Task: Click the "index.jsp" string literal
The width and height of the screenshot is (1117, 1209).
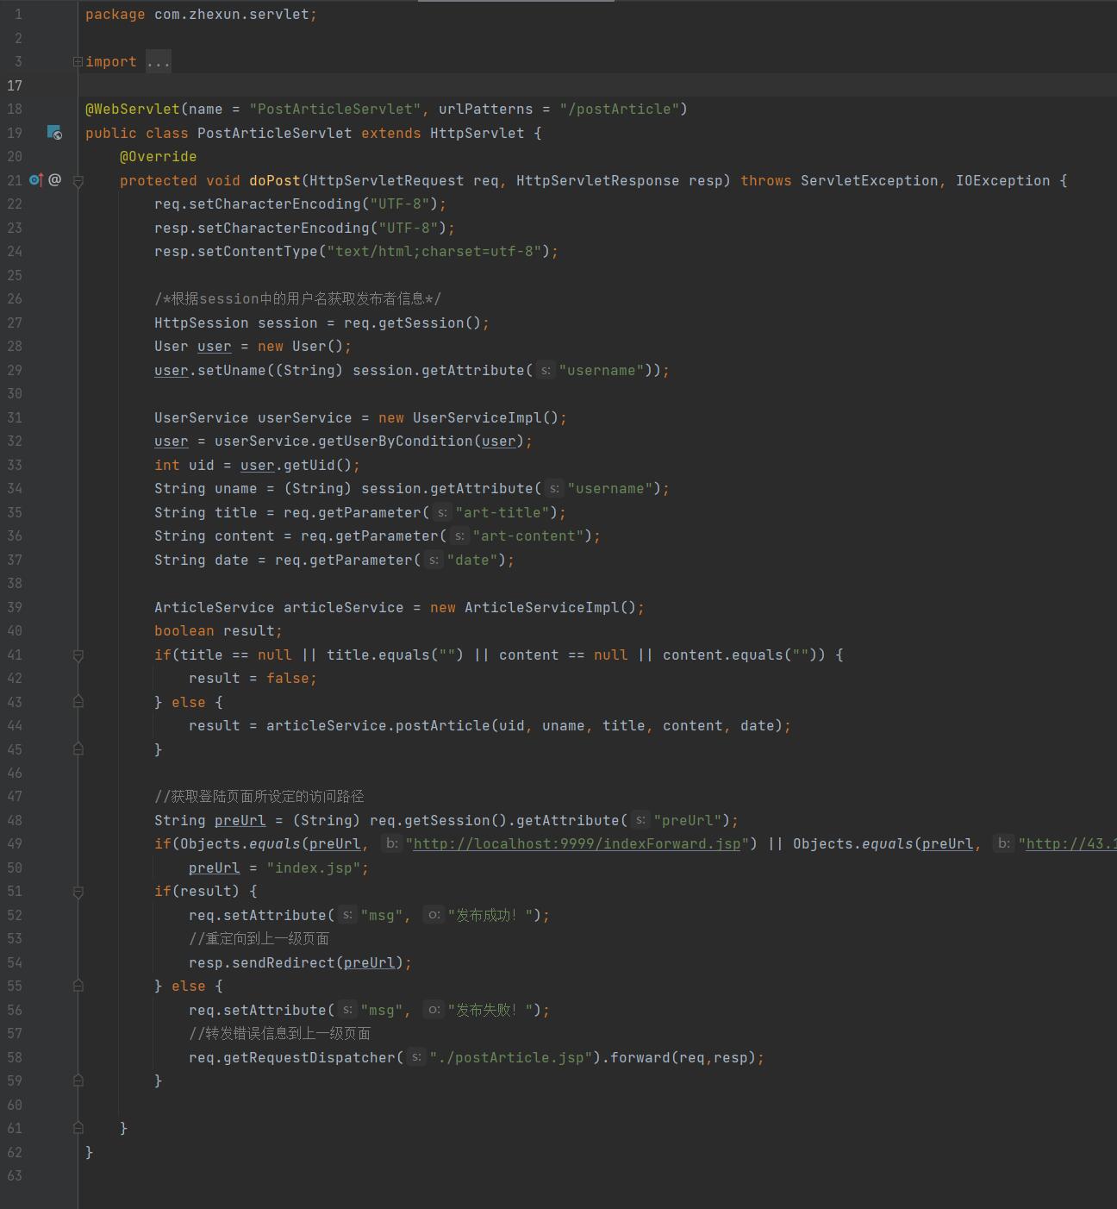Action: click(314, 868)
